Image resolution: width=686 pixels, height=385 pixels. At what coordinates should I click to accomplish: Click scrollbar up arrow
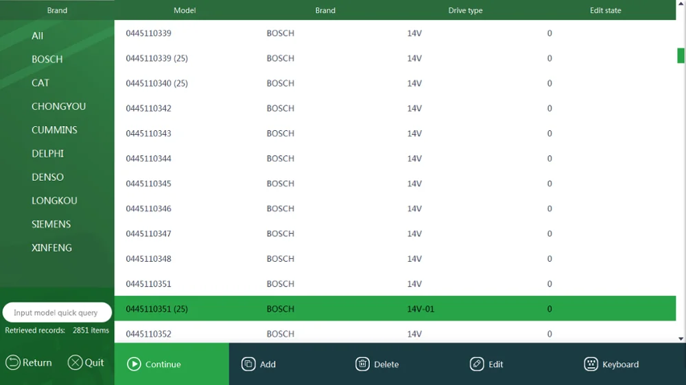pos(681,3)
